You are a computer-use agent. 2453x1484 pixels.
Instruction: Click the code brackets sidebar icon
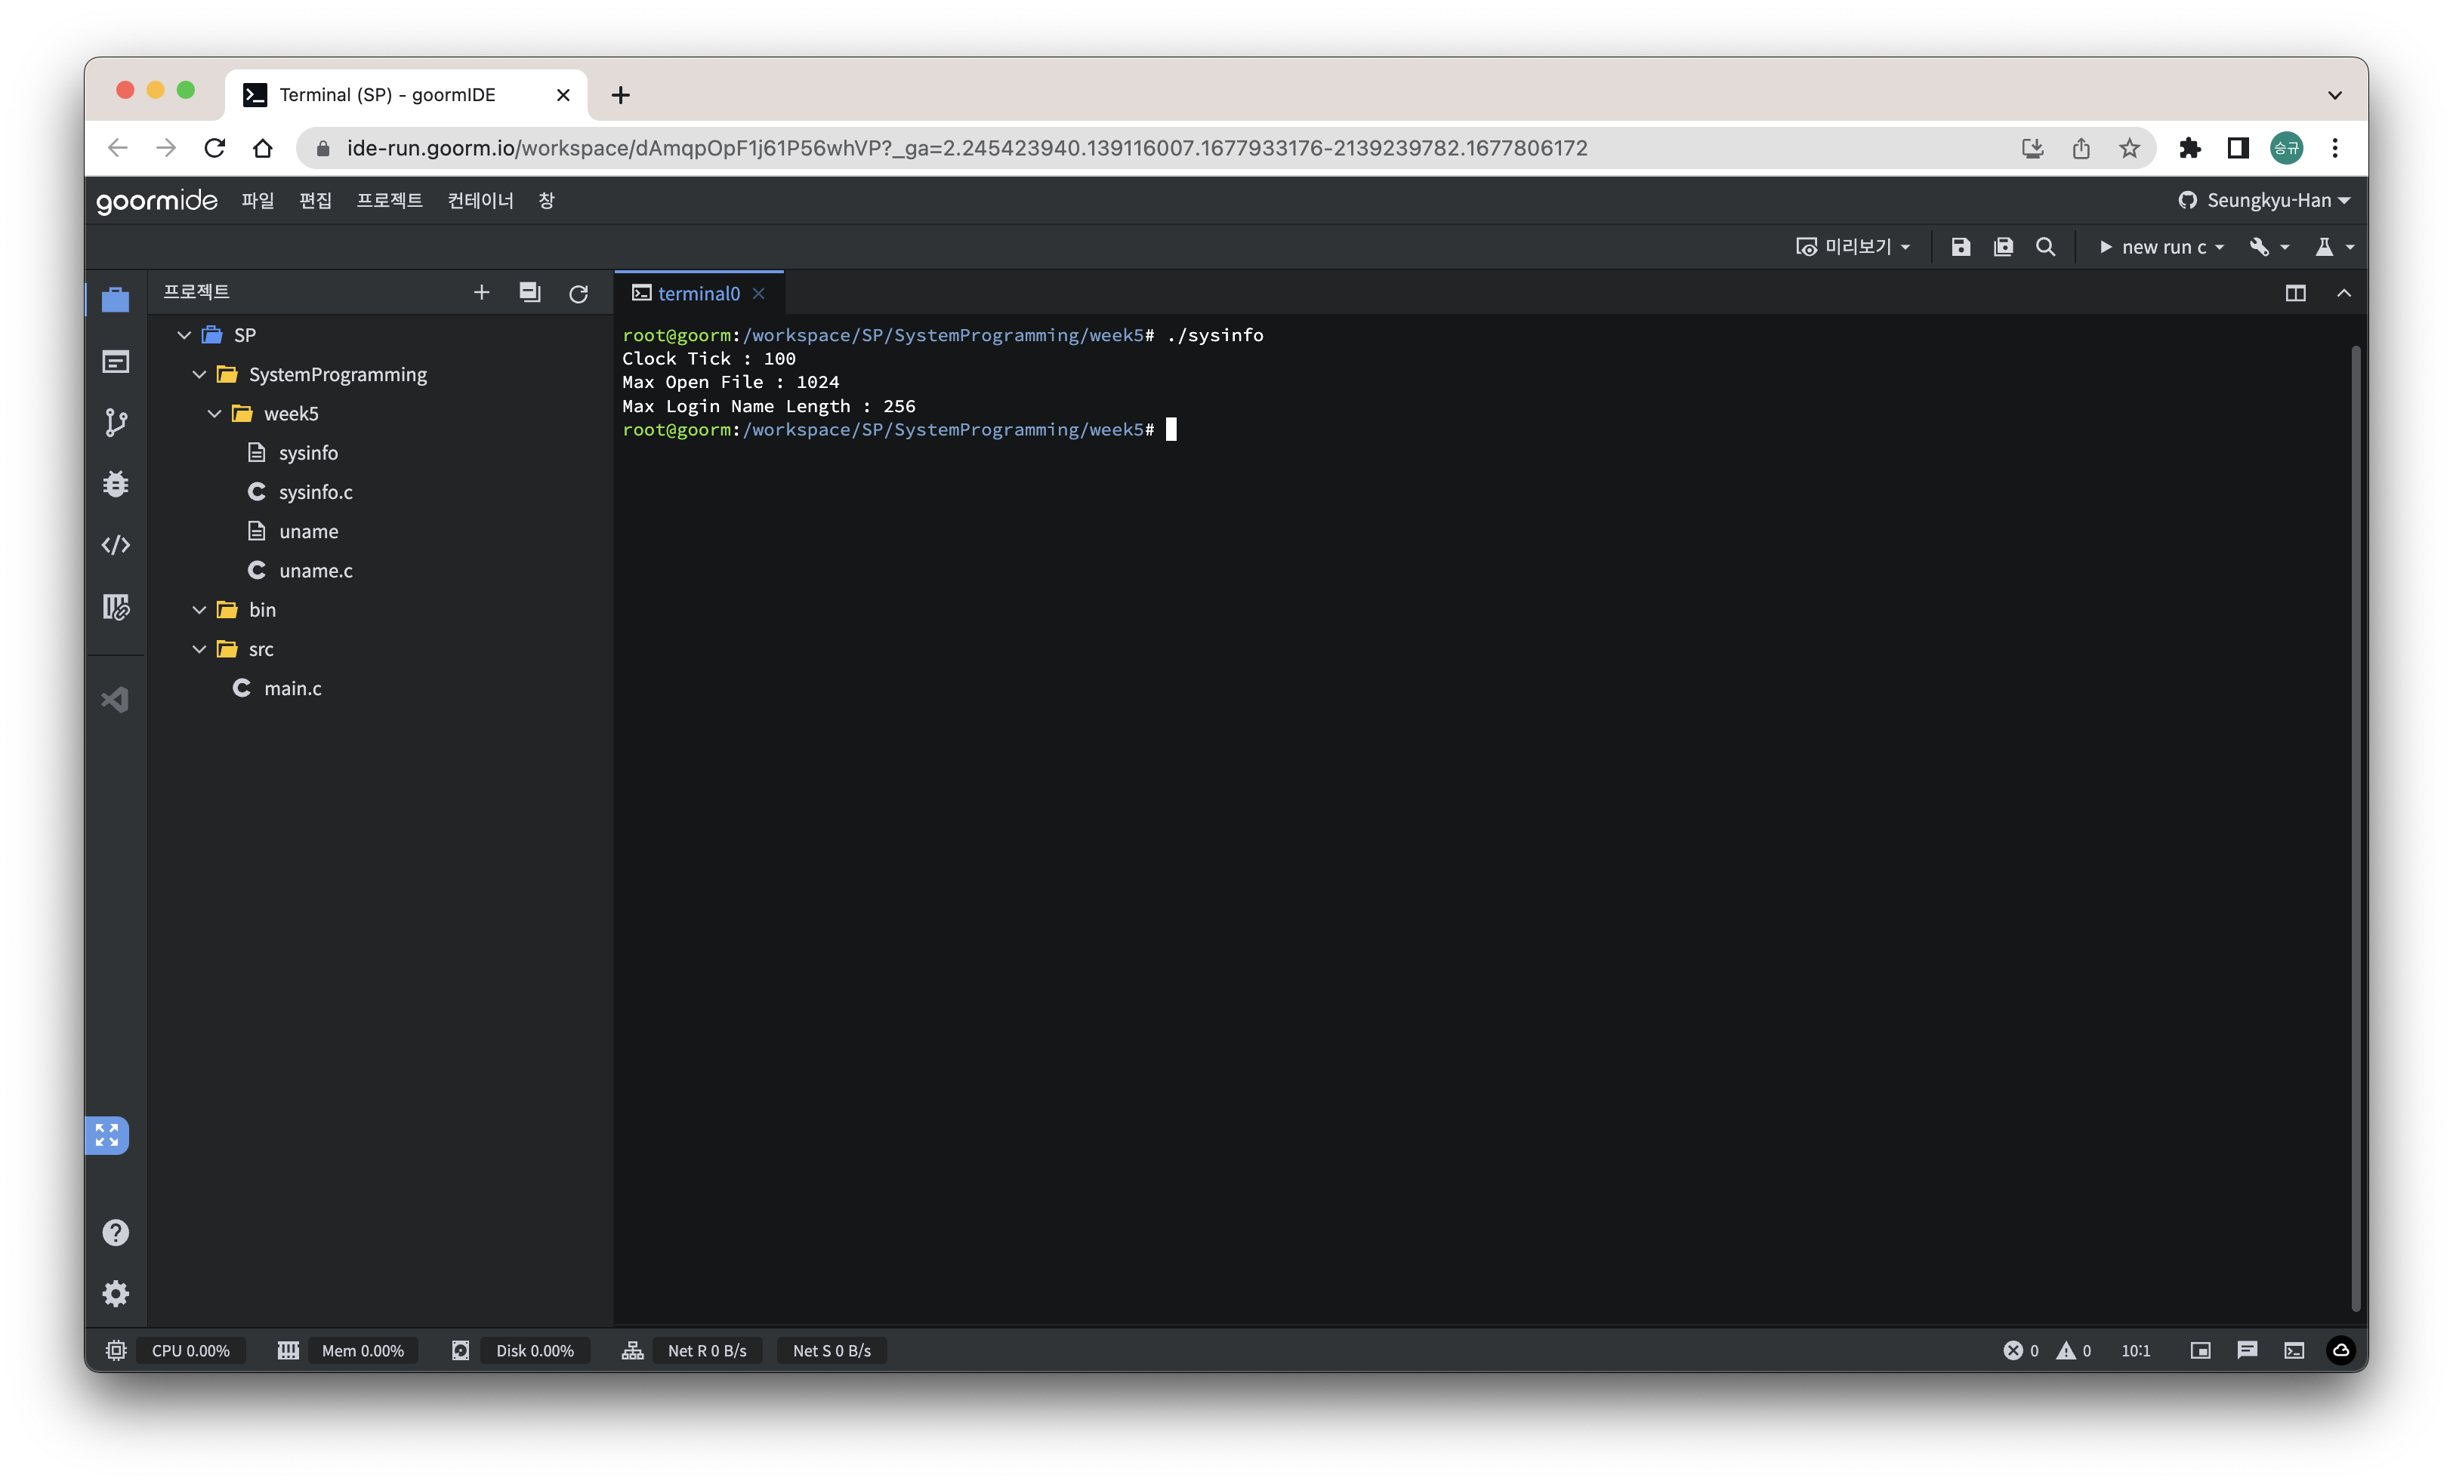click(116, 546)
